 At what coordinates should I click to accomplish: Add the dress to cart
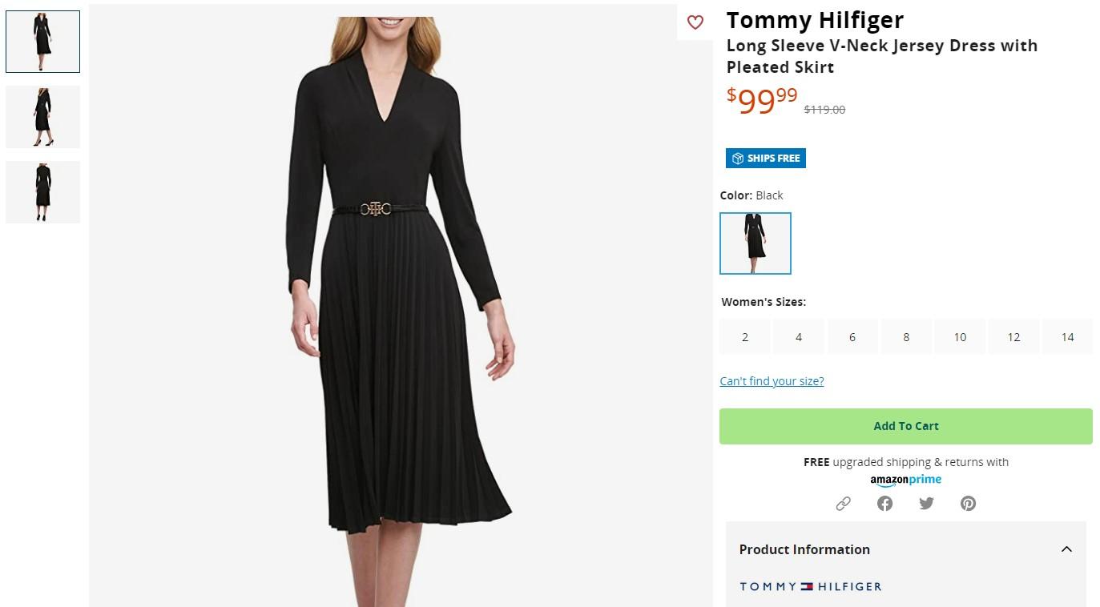click(x=905, y=426)
